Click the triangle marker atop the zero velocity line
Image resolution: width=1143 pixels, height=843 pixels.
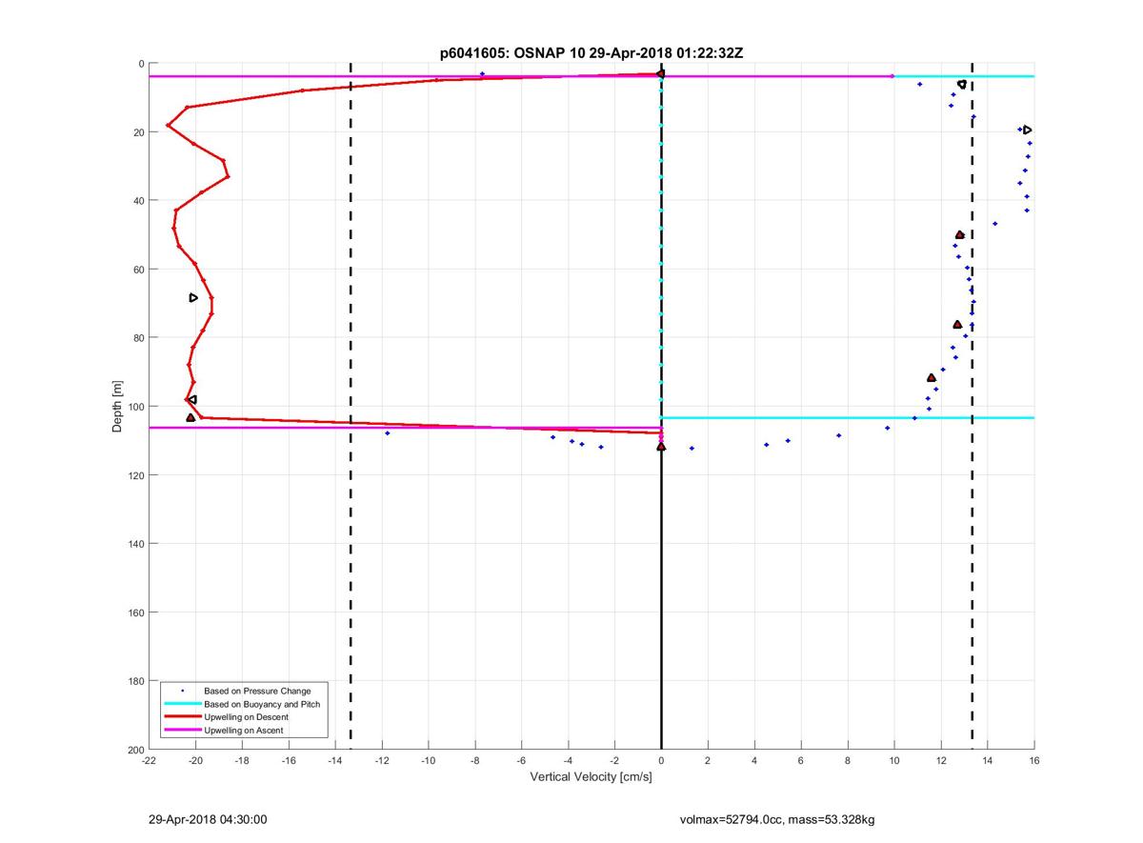660,73
